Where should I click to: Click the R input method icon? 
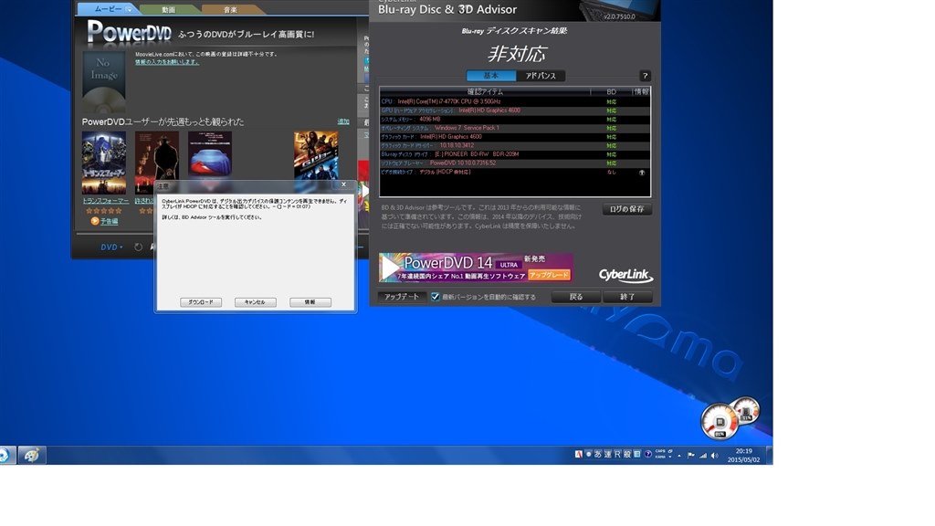click(617, 455)
